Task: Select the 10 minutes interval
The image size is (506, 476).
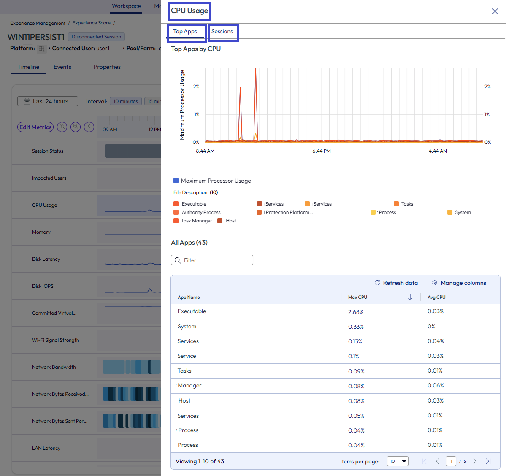Action: click(125, 101)
